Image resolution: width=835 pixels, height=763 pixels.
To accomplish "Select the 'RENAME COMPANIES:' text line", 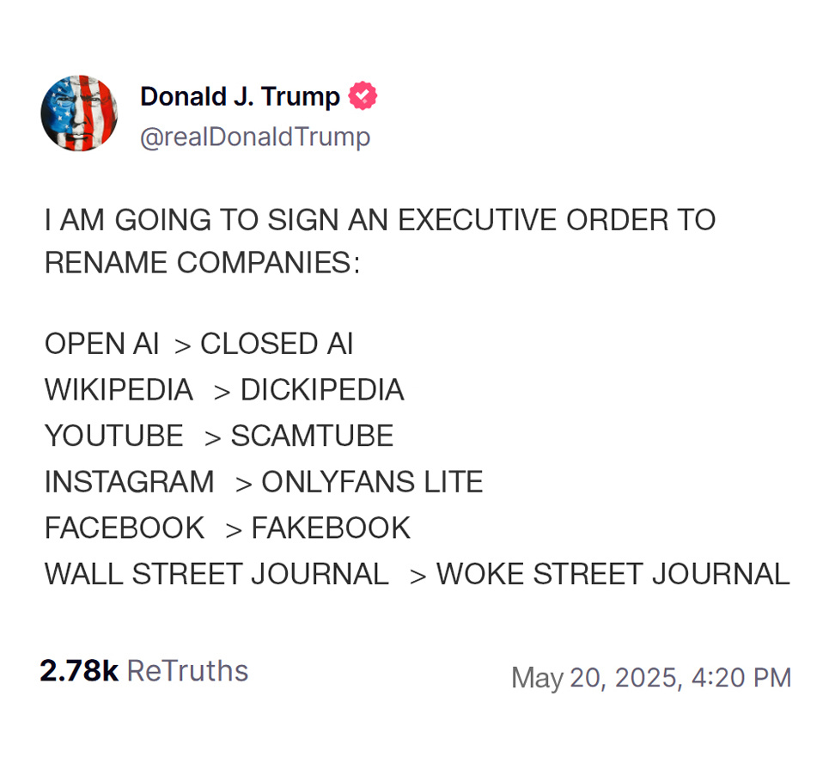I will [202, 263].
